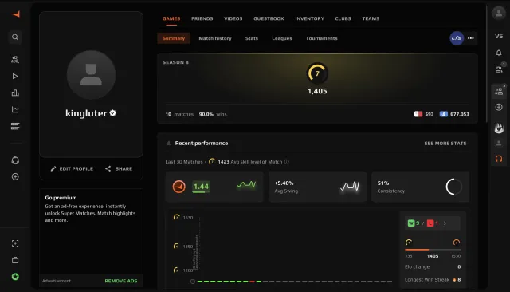Image resolution: width=510 pixels, height=292 pixels.
Task: Click the Go premium heading
Action: pos(61,198)
